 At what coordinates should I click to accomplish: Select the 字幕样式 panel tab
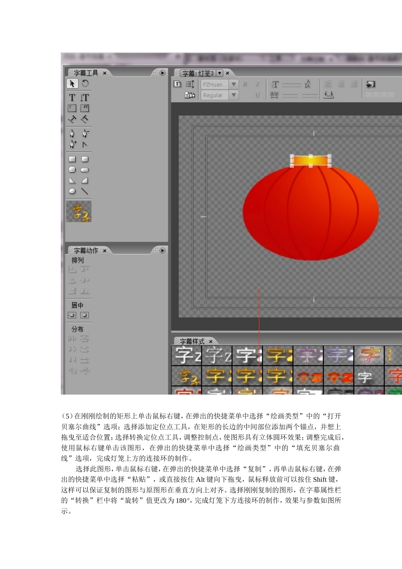pyautogui.click(x=192, y=341)
